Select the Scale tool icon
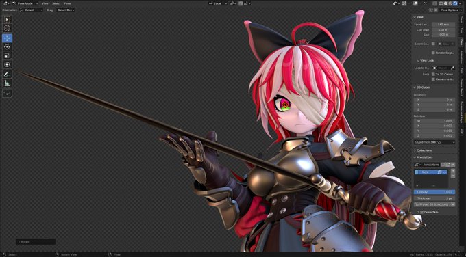The image size is (466, 257). coord(7,56)
